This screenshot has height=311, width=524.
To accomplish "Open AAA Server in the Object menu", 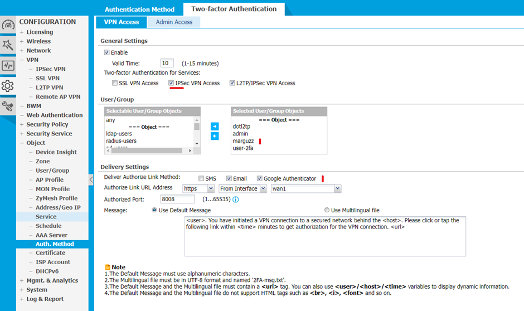I will [x=51, y=235].
